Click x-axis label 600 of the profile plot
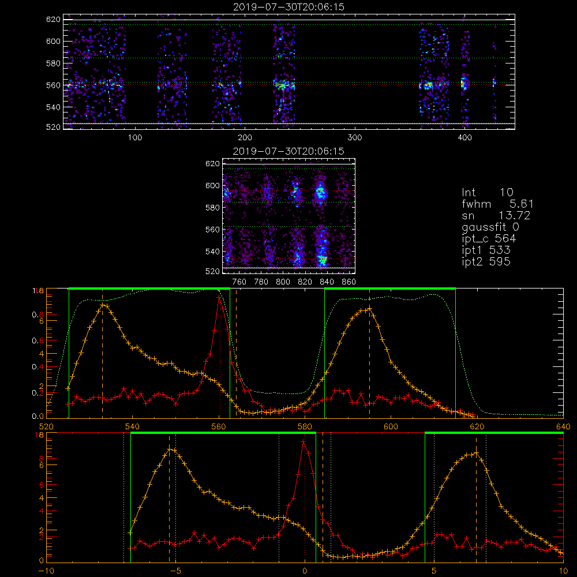 pyautogui.click(x=391, y=427)
